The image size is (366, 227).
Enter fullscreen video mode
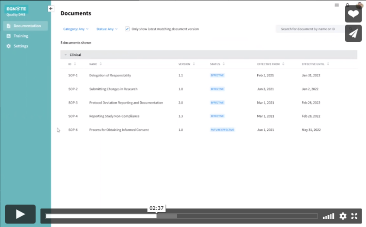354,216
